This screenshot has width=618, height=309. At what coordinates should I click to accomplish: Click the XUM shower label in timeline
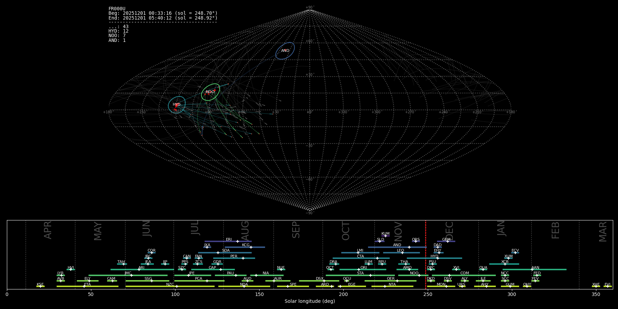pos(508,256)
